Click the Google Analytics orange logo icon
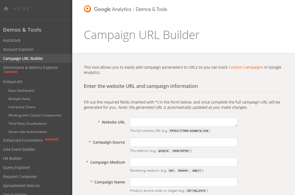 [x=87, y=9]
